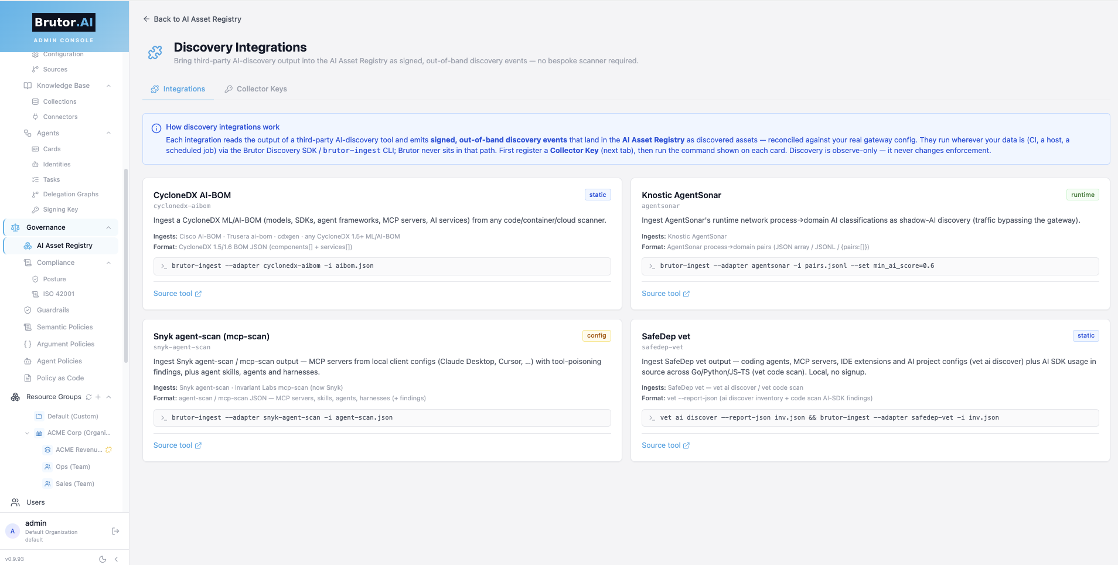1118x565 pixels.
Task: Toggle dark mode with moon icon
Action: tap(103, 559)
